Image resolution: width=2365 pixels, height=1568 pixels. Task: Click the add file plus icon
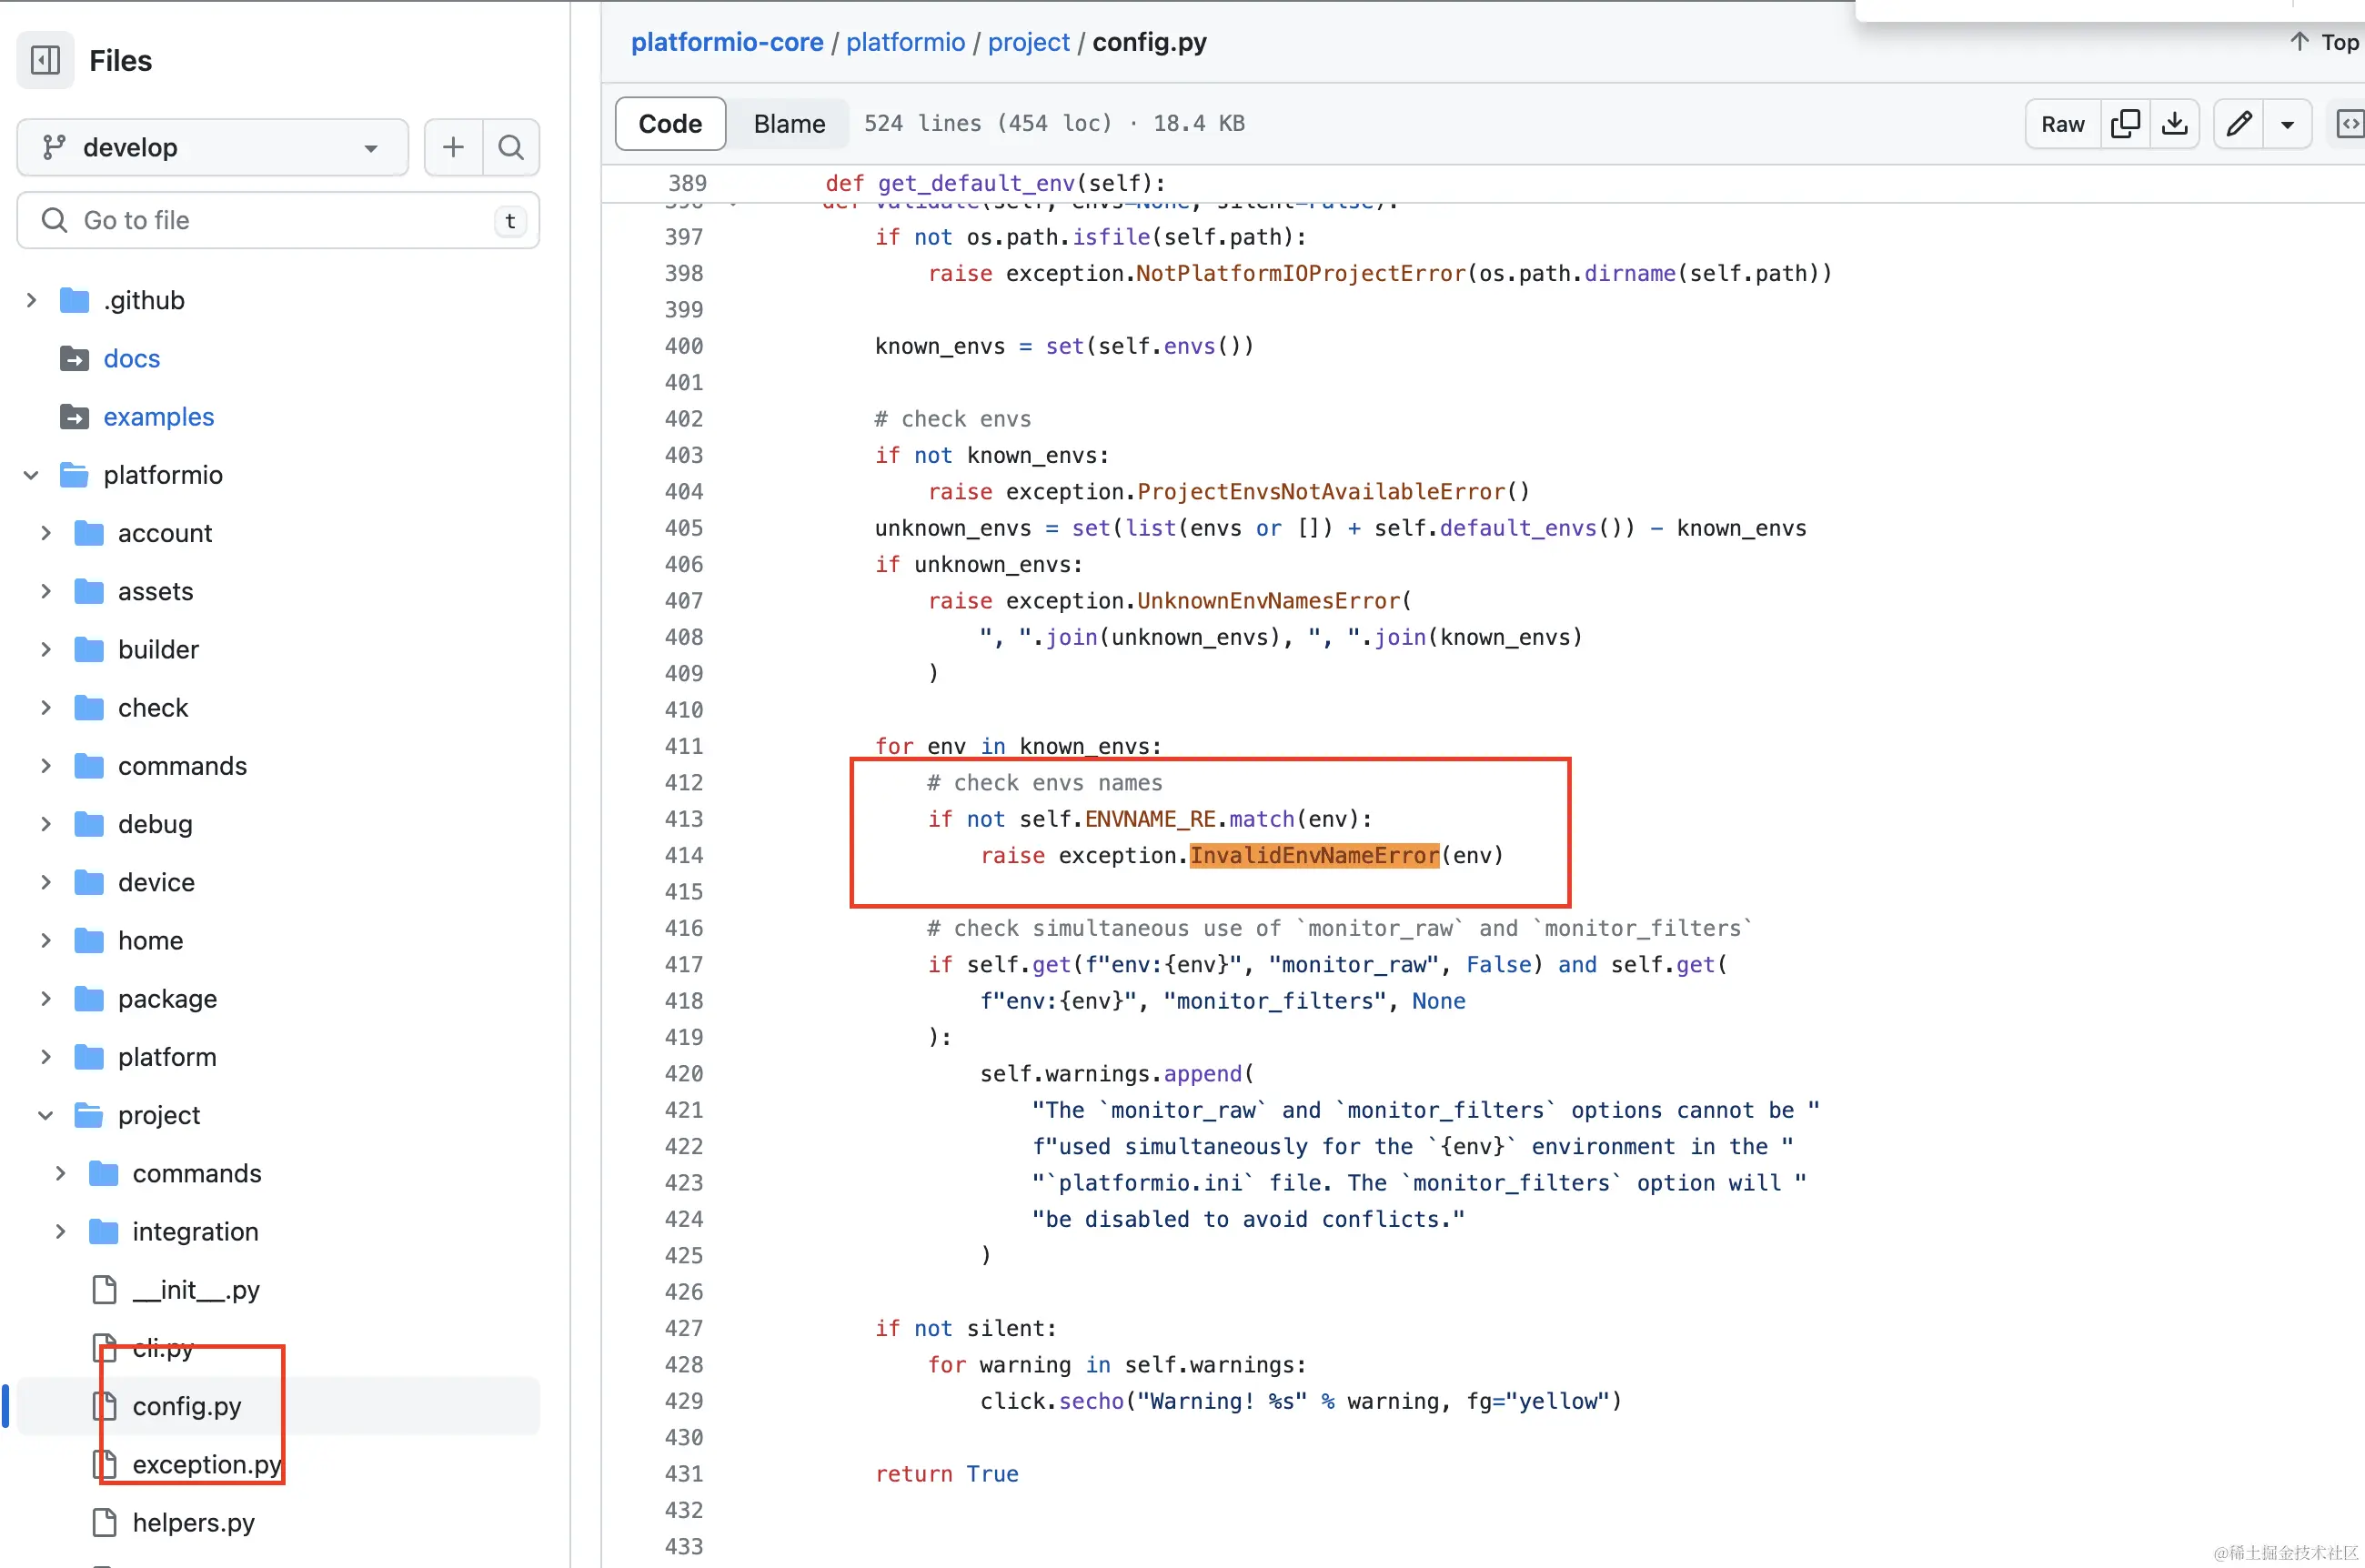(453, 147)
